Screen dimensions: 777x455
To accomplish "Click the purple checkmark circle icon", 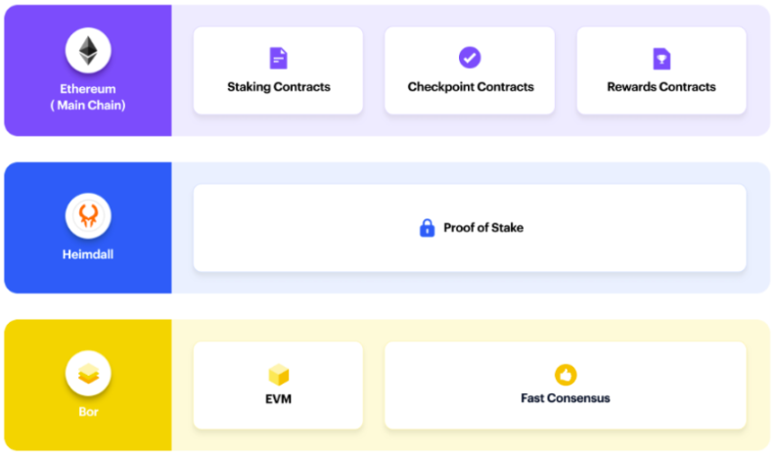I will [470, 58].
